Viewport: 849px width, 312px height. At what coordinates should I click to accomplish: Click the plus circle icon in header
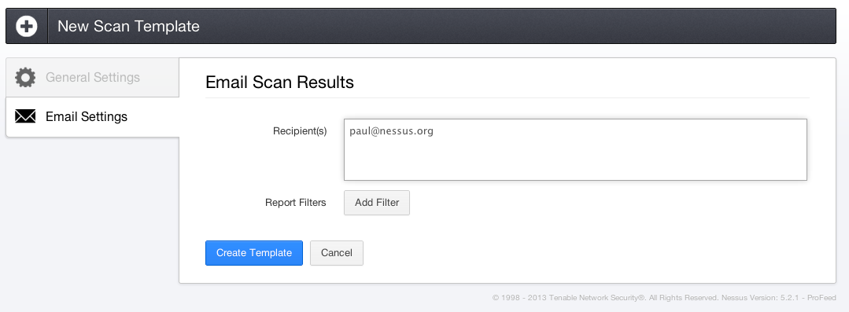(x=27, y=26)
